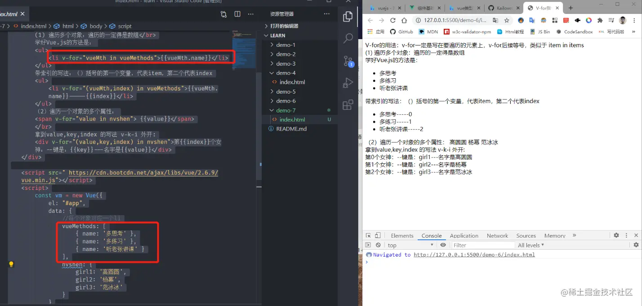Open the JS Bin bookmark
Viewport: 642px width, 306px height.
pos(540,31)
